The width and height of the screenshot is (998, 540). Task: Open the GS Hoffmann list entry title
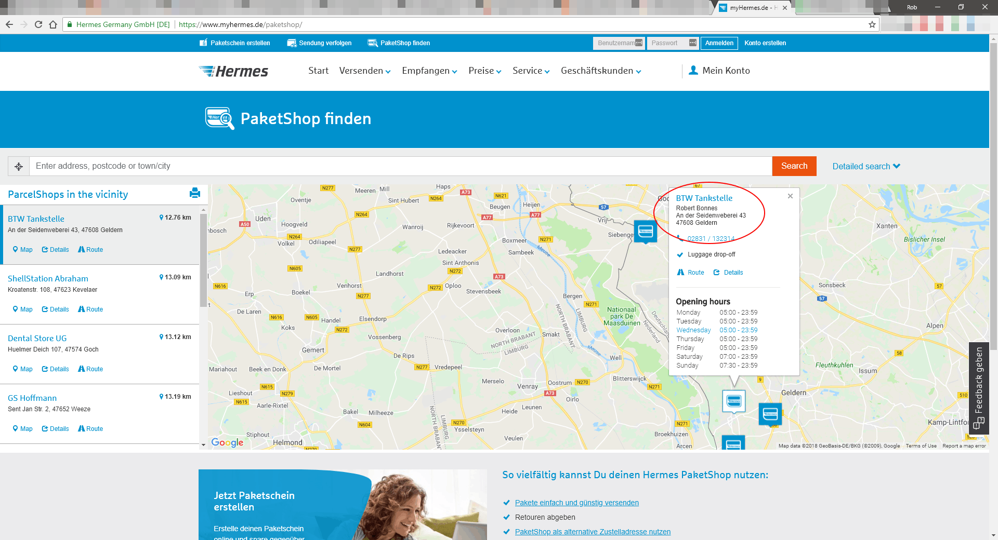point(32,398)
